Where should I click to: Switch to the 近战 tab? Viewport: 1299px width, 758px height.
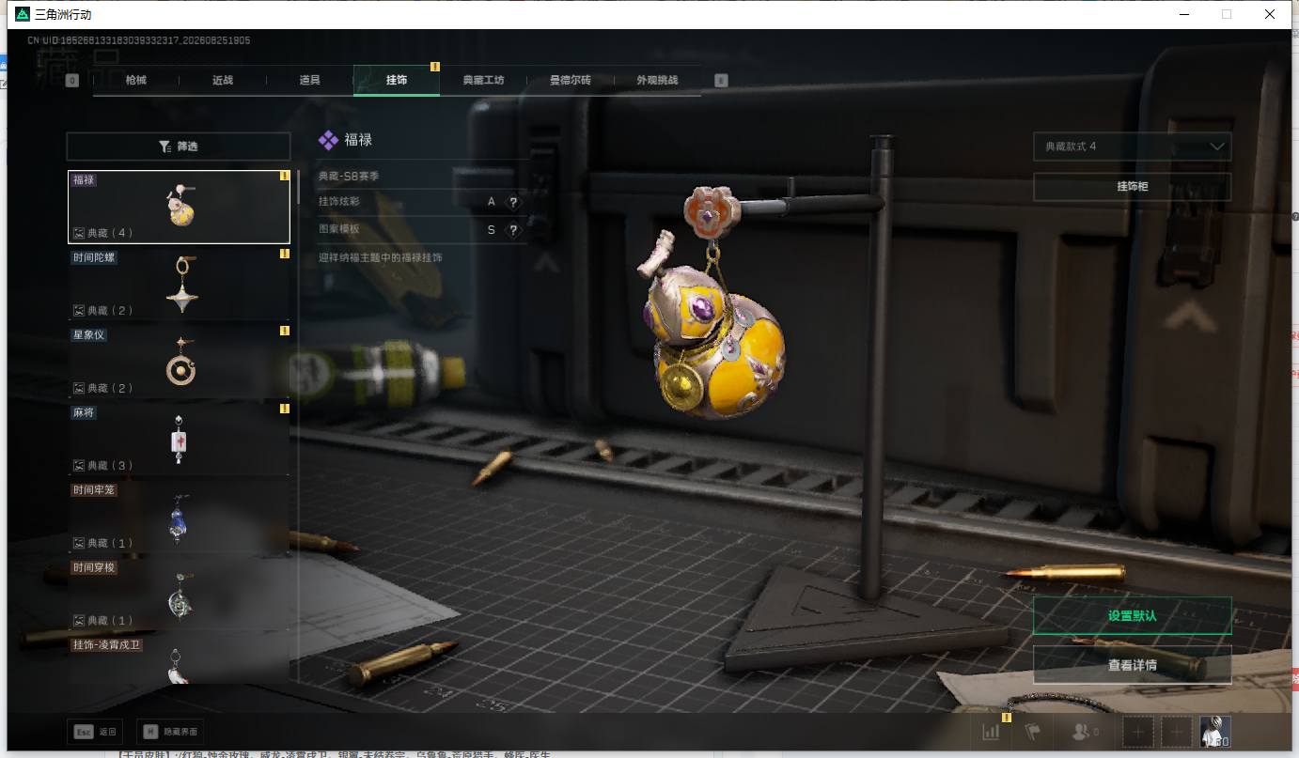pos(223,80)
